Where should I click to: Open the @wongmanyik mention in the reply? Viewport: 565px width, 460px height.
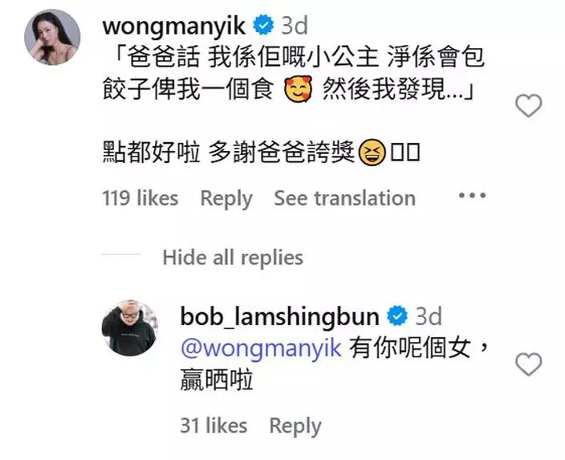262,348
